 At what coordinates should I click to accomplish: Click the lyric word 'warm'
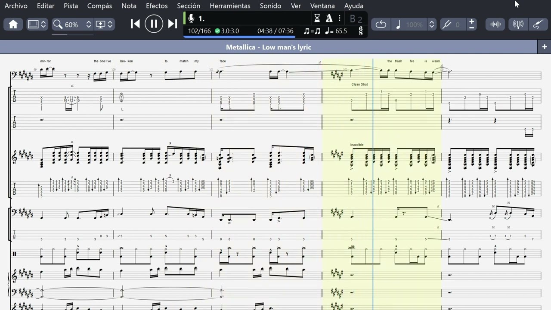[x=436, y=61]
